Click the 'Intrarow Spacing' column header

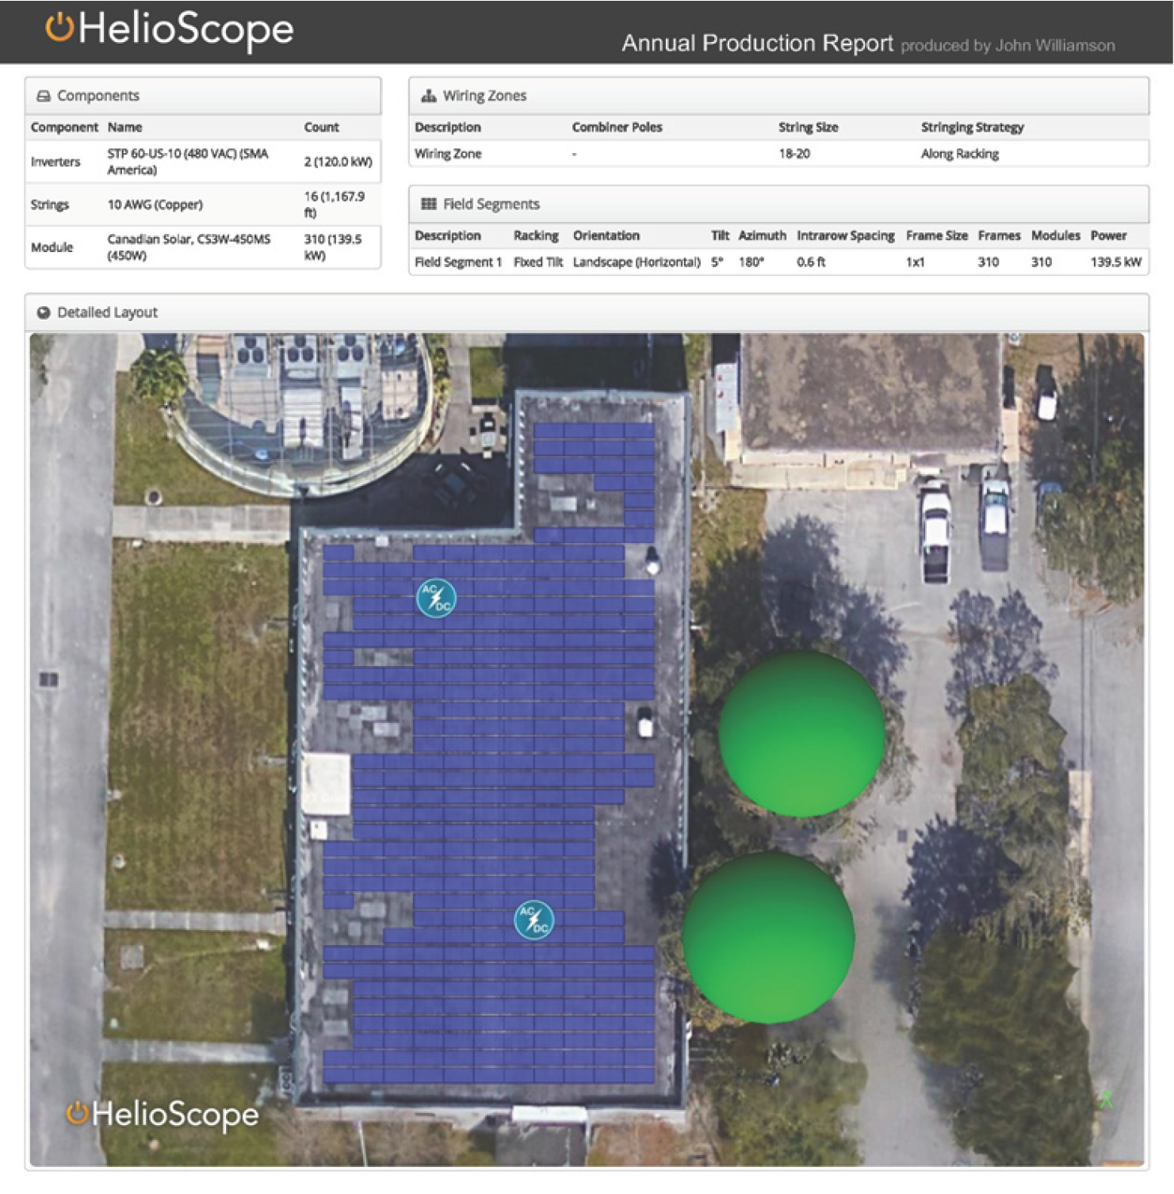click(846, 236)
